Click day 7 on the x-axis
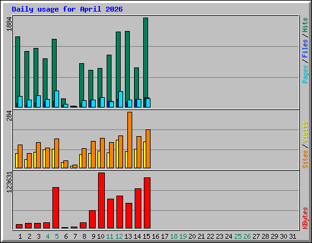The width and height of the screenshot is (312, 243). tap(75, 236)
